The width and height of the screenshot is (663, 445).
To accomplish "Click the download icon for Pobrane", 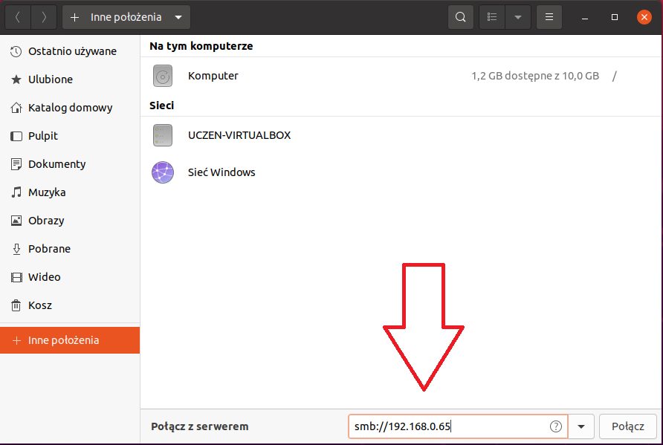I will tap(16, 249).
